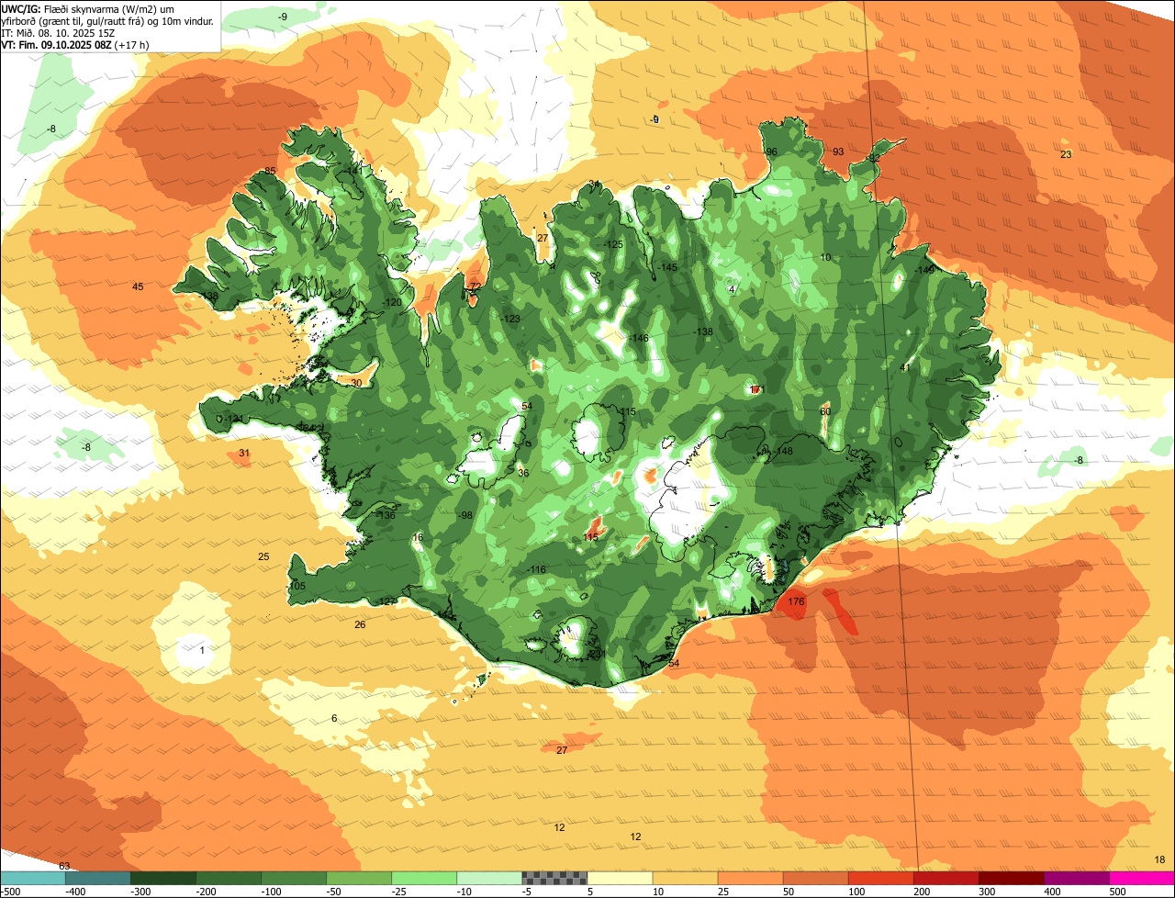Click the 6 value in the southwest sea
The width and height of the screenshot is (1175, 898).
pos(334,718)
